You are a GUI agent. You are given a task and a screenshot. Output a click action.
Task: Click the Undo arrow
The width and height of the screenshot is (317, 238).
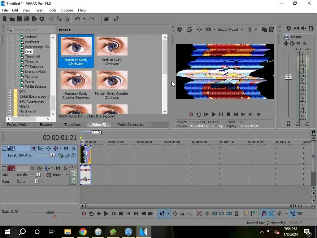point(78,19)
